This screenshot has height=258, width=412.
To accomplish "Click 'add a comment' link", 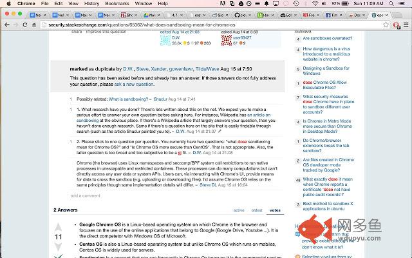I will [85, 195].
